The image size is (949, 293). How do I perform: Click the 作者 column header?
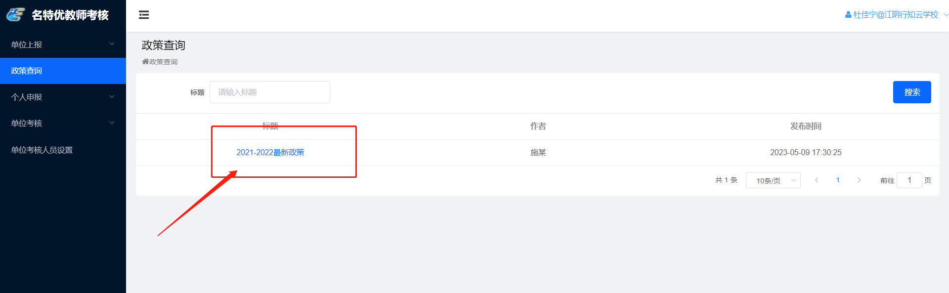(538, 126)
